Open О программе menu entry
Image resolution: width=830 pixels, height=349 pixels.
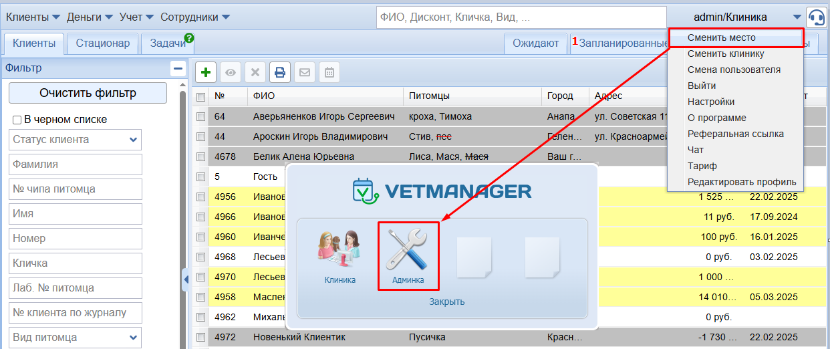735,118
